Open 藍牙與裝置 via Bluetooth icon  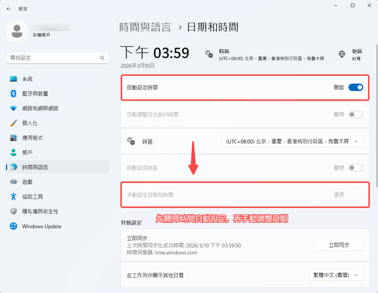pos(13,94)
